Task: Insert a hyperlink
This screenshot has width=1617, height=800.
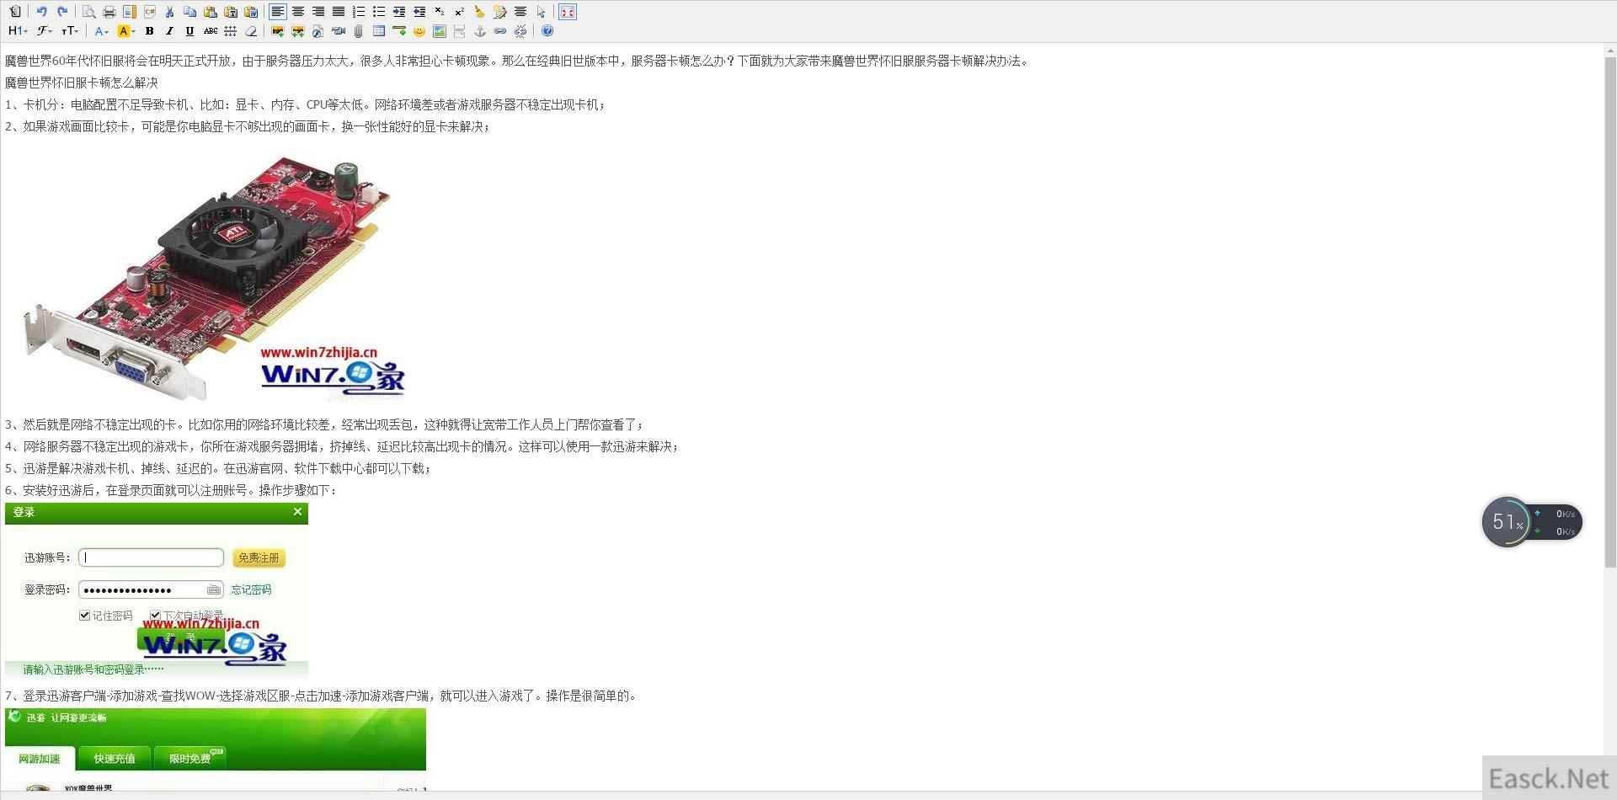Action: tap(500, 31)
